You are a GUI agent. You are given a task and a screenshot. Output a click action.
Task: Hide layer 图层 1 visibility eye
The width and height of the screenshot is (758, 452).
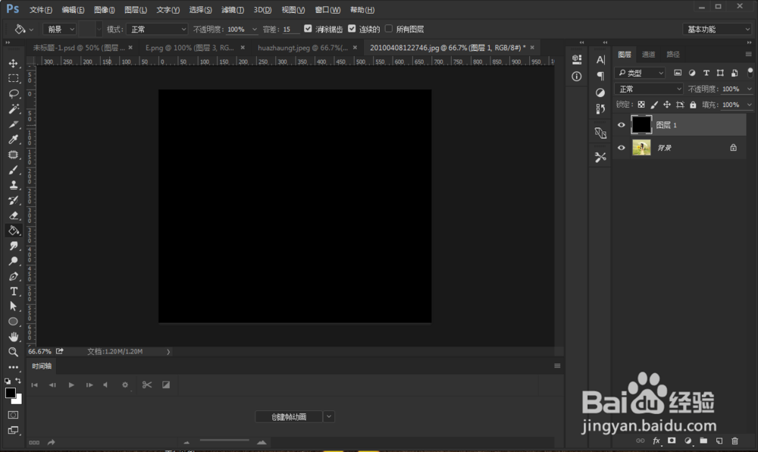[622, 124]
